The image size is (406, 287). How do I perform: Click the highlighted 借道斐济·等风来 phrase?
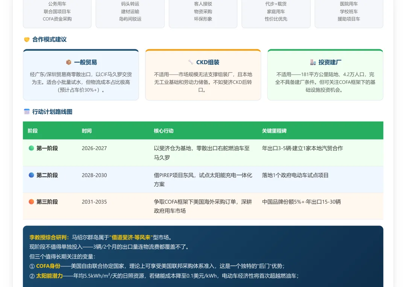click(131, 237)
